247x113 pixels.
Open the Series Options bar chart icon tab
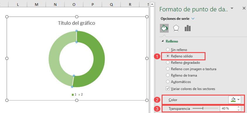click(x=188, y=29)
